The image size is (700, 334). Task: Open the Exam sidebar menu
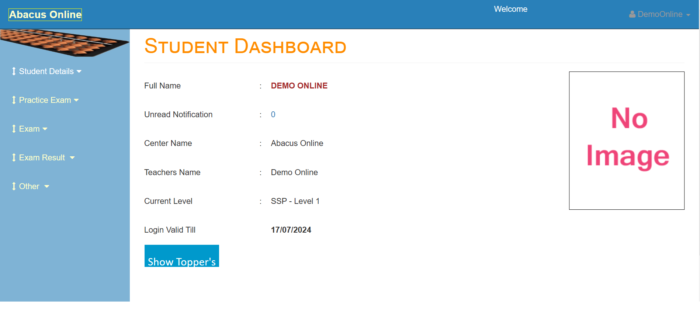click(30, 129)
